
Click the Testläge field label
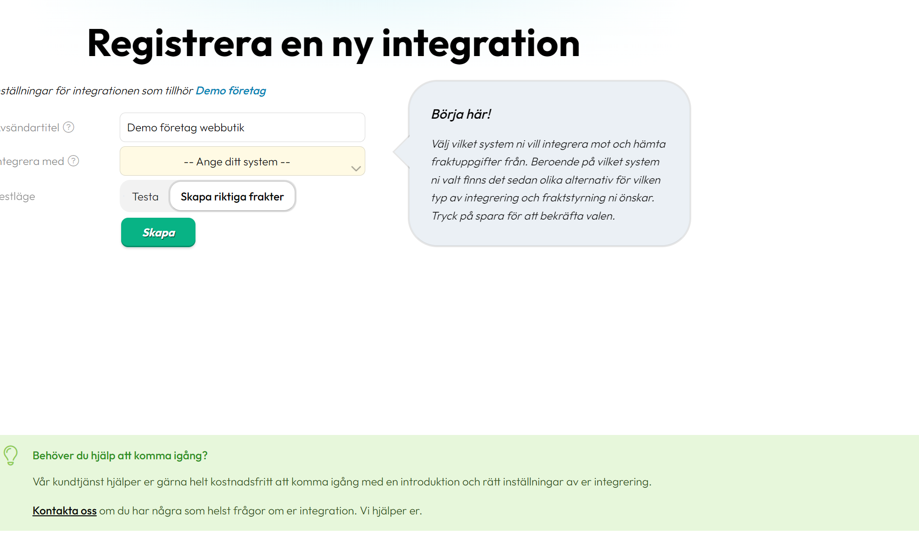pyautogui.click(x=17, y=196)
